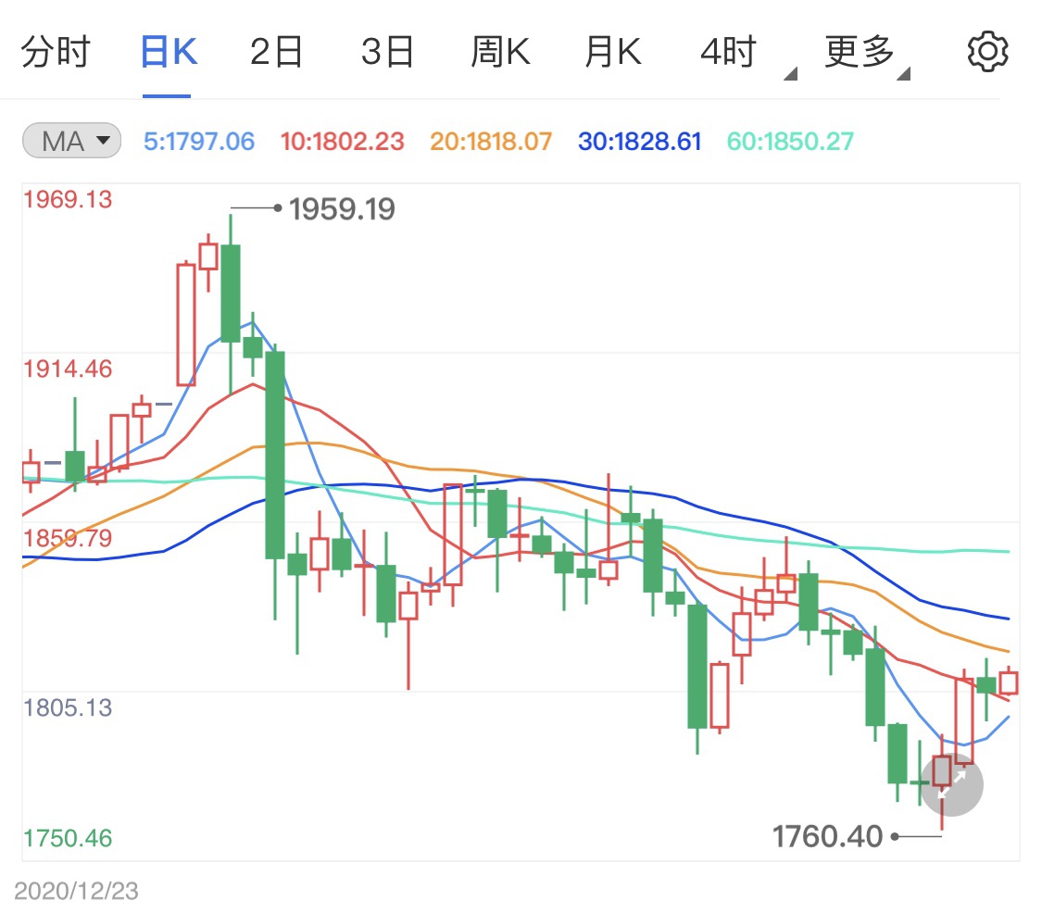This screenshot has height=913, width=1042.
Task: Open the 周K weekly chart tab
Action: (500, 52)
